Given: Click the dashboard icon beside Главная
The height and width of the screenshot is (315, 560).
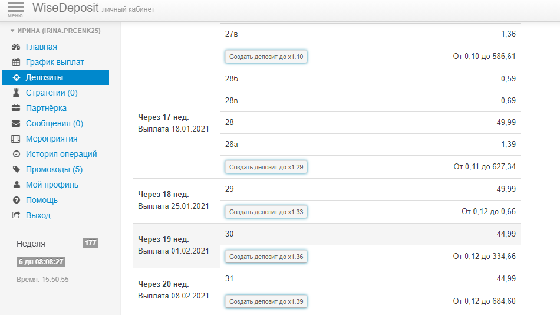Looking at the screenshot, I should point(16,47).
